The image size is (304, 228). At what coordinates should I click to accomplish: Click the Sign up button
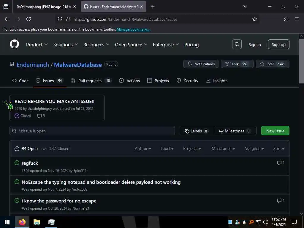click(x=278, y=45)
